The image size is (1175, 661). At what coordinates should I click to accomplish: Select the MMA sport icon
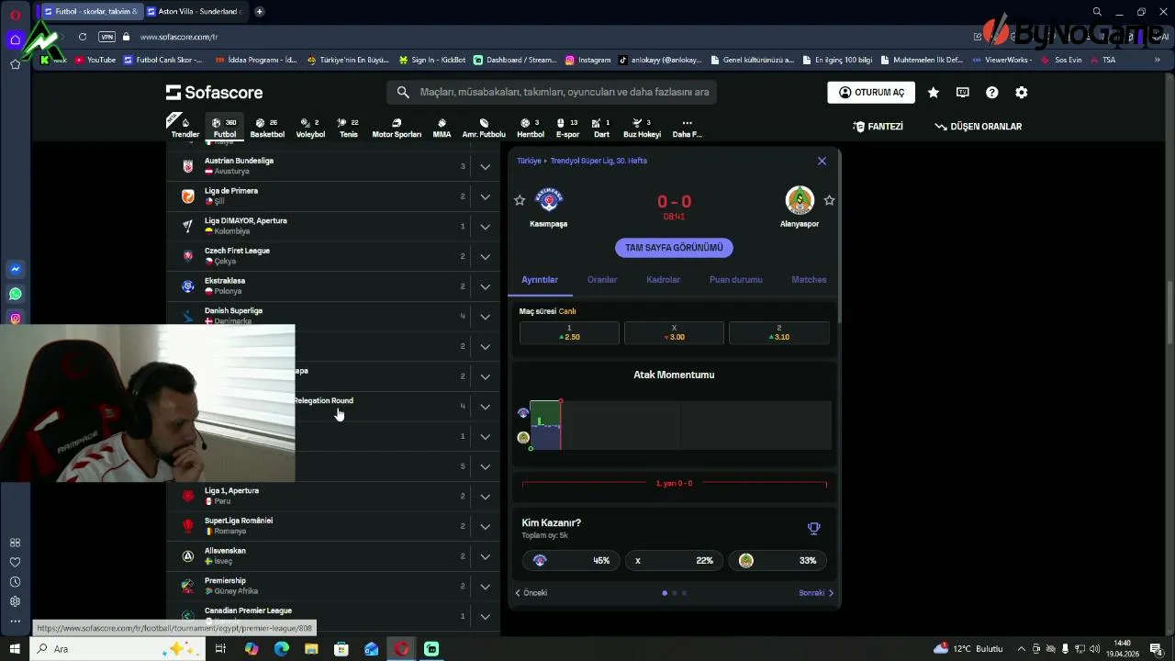click(x=442, y=128)
